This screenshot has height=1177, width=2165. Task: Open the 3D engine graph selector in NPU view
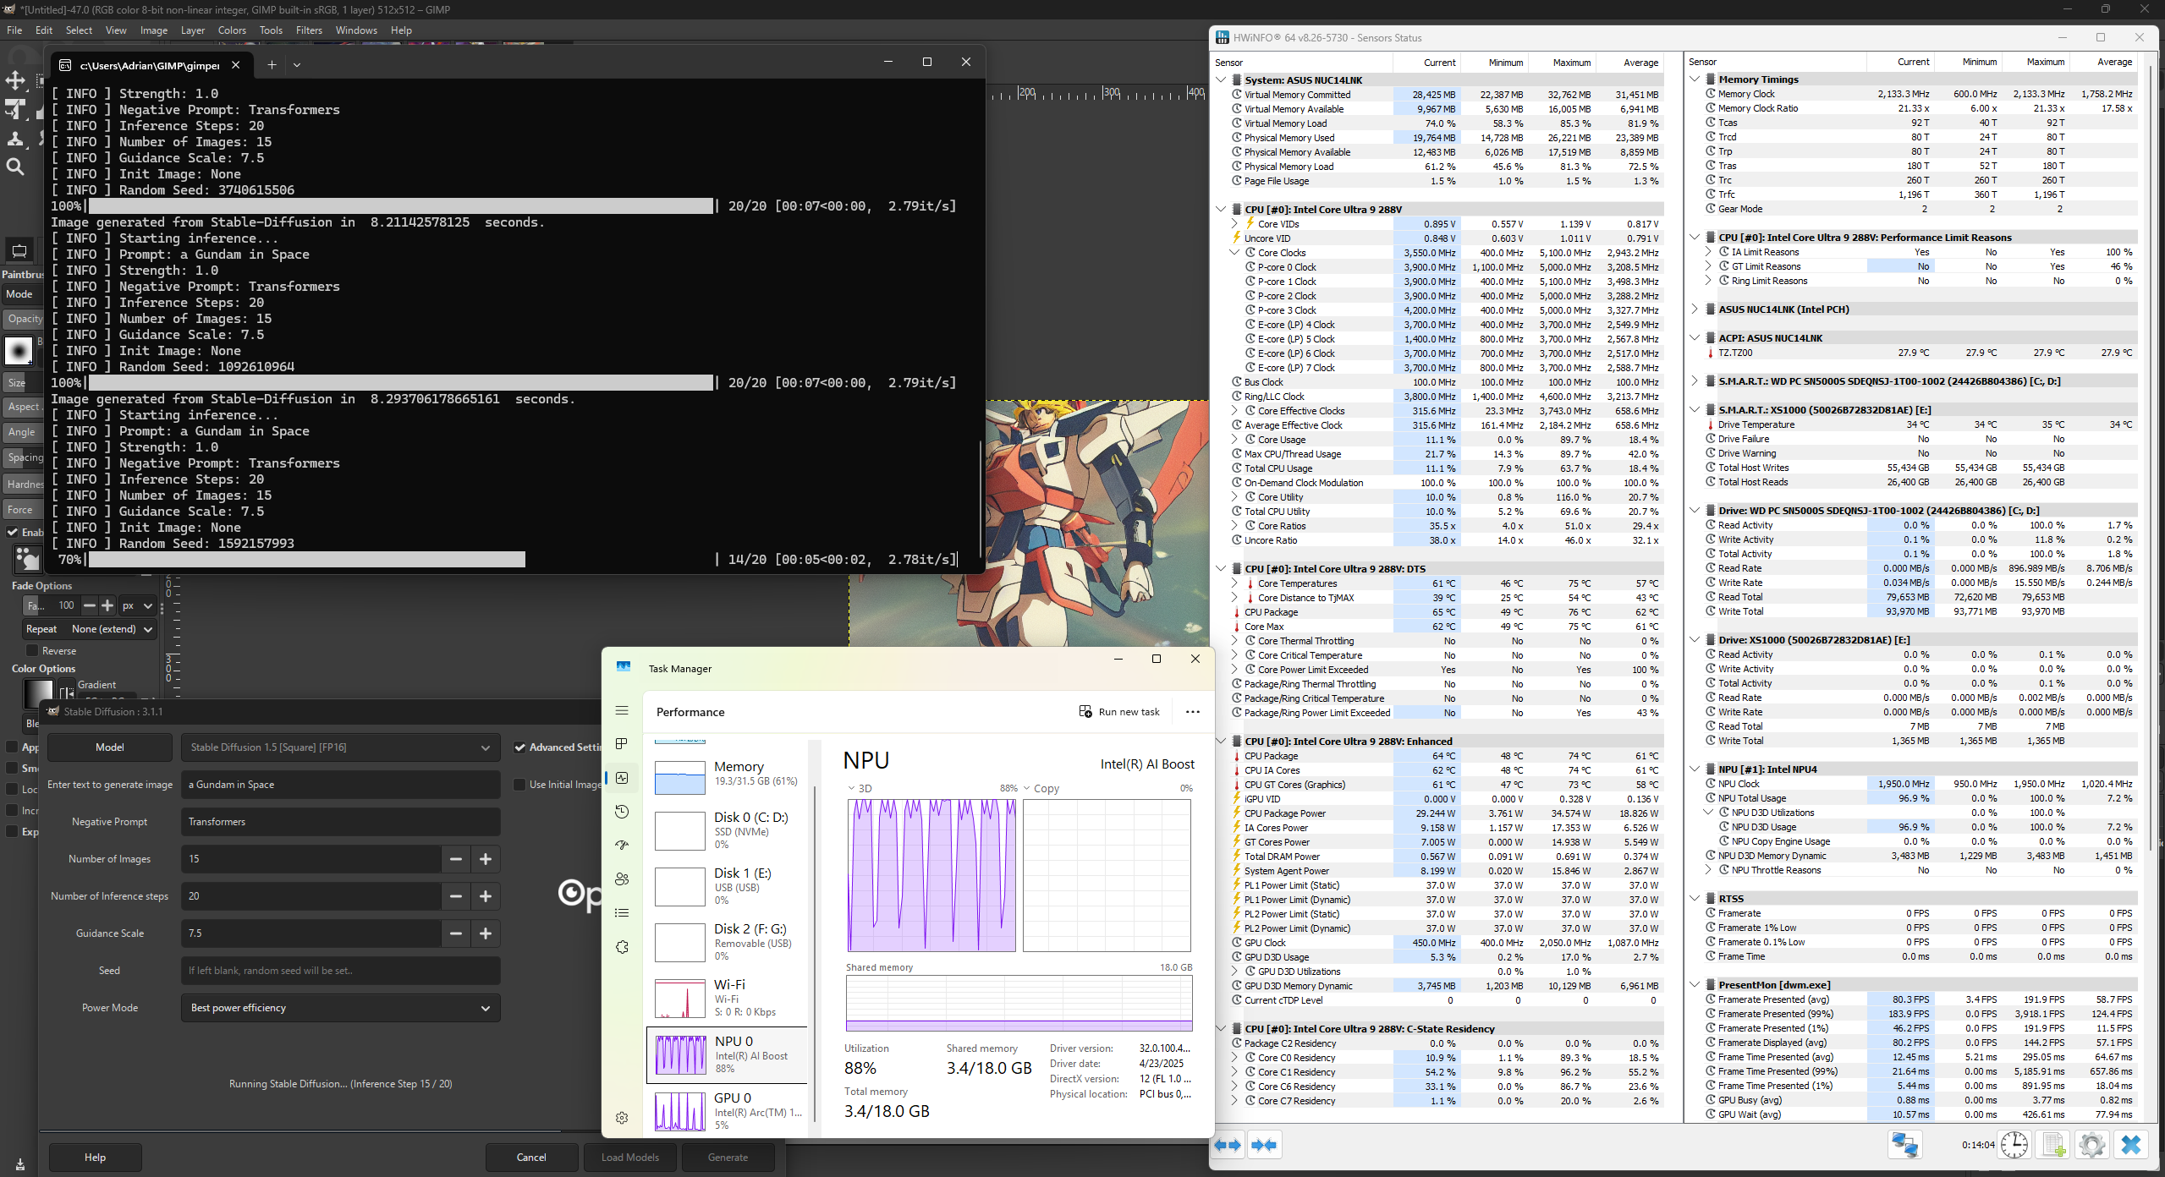860,788
